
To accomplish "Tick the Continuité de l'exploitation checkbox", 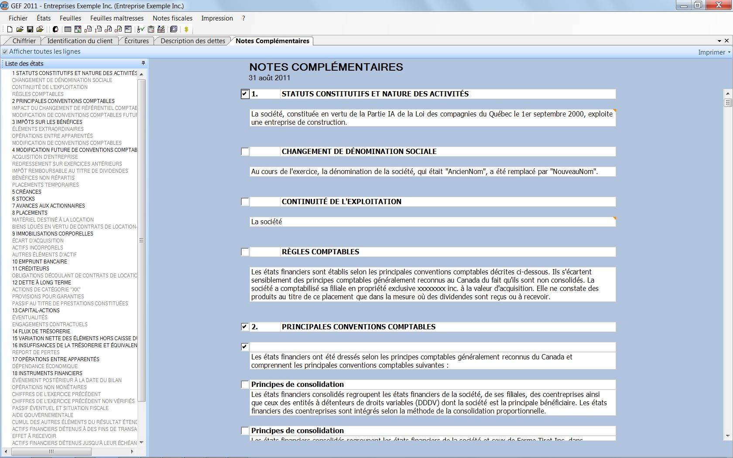I will pos(245,202).
